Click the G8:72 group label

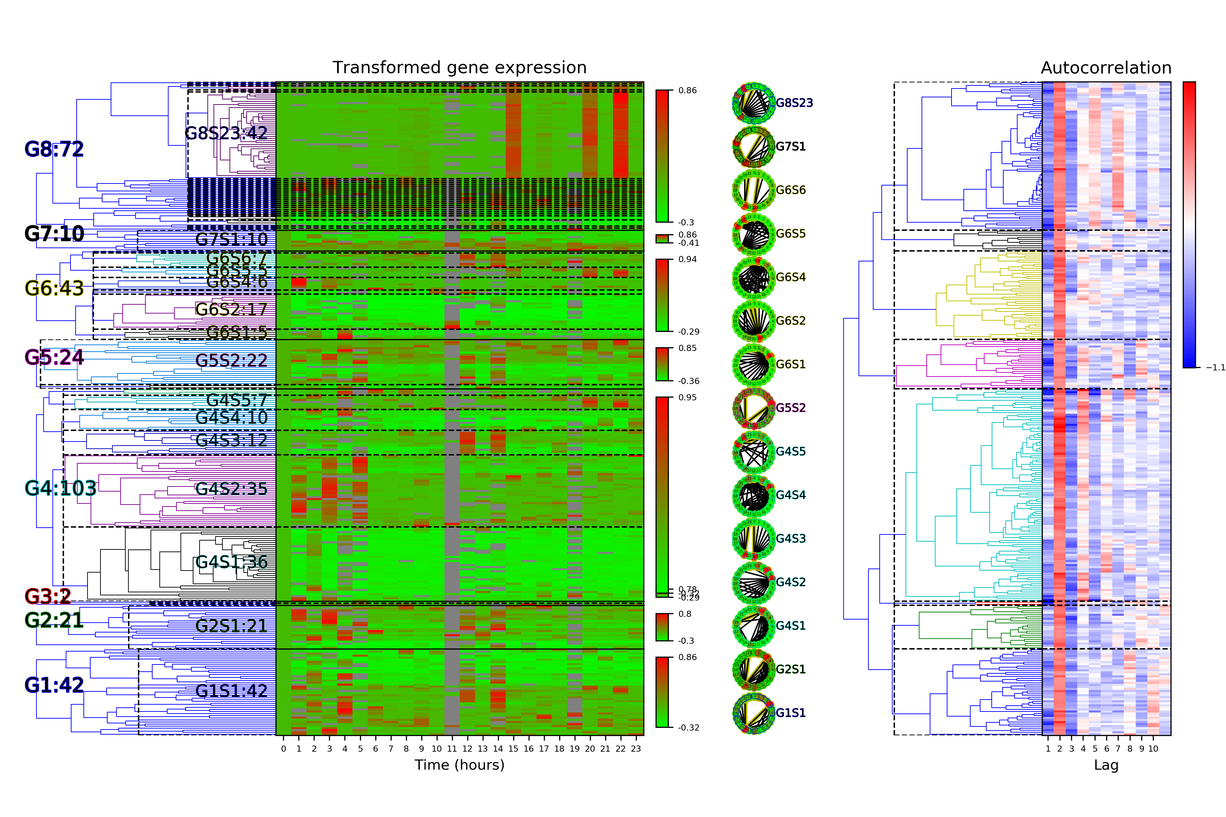coord(54,149)
